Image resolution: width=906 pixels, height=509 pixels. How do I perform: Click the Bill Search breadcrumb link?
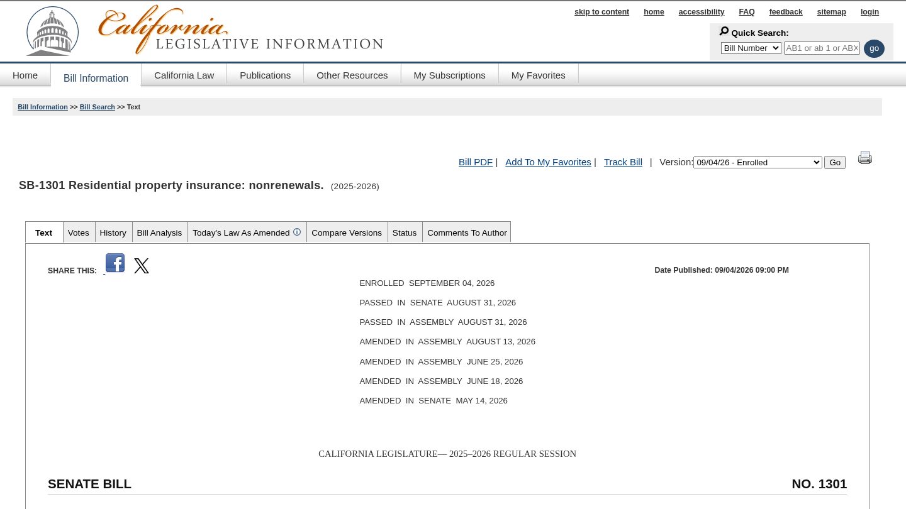(98, 107)
